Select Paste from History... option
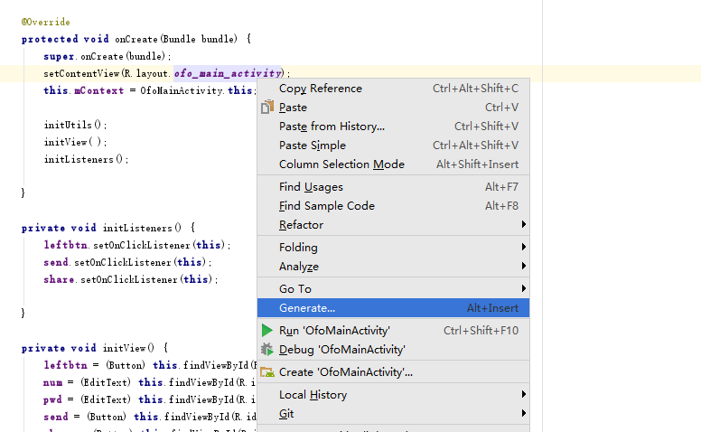The image size is (701, 432). (332, 127)
